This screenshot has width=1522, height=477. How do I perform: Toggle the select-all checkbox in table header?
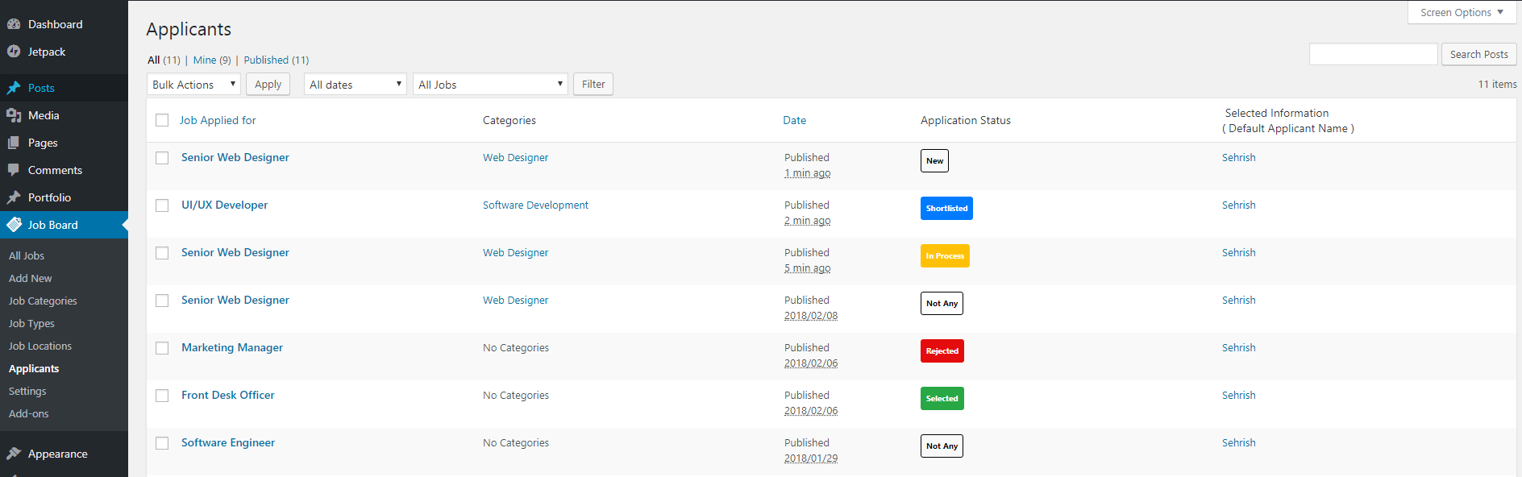pos(162,120)
